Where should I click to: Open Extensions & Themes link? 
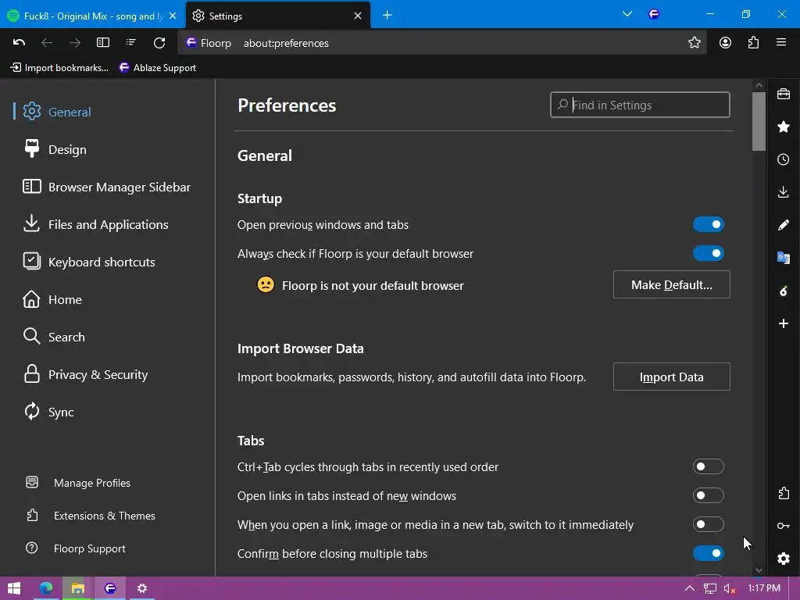(91, 516)
